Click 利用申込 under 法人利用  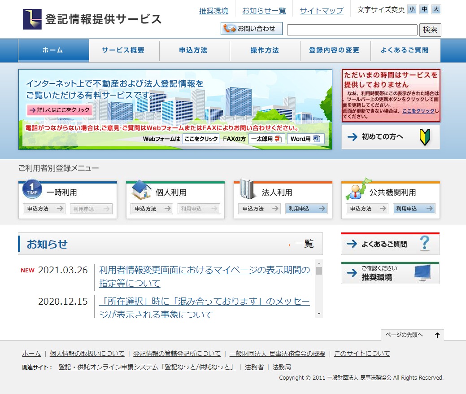(306, 209)
